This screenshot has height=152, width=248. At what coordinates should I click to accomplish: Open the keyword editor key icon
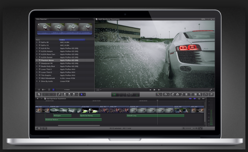coord(59,95)
